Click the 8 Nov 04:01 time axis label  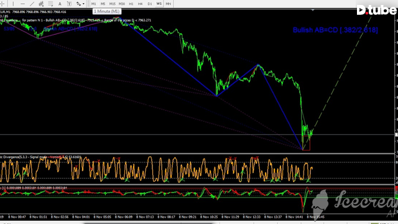81,217
